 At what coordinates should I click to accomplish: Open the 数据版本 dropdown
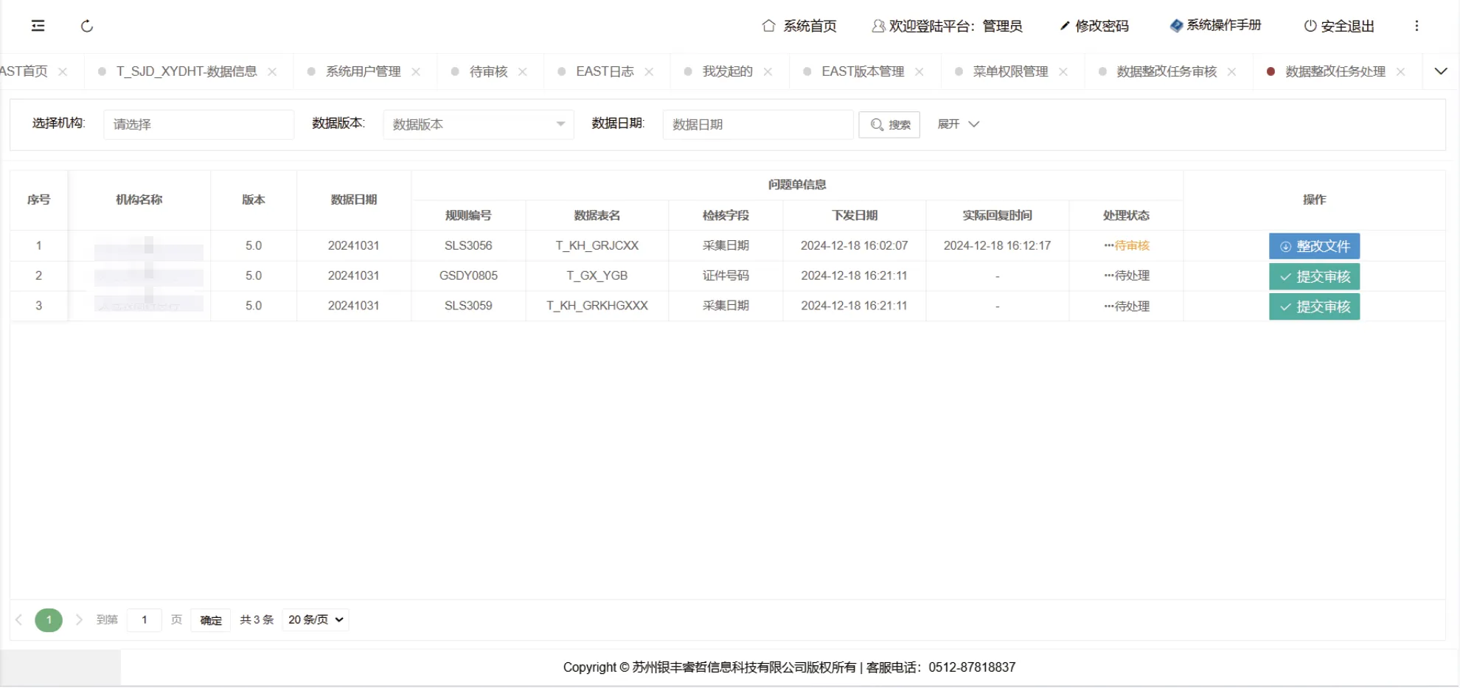coord(478,124)
